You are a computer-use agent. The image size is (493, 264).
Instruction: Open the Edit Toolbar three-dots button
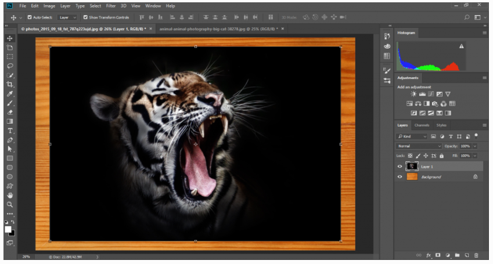coord(10,214)
